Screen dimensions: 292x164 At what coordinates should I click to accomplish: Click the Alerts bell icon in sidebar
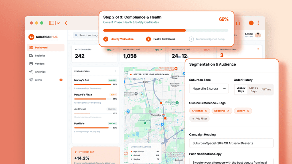31,80
